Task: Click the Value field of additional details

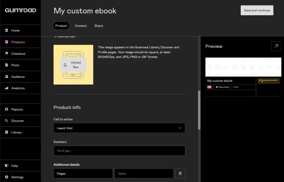Action: pyautogui.click(x=144, y=173)
